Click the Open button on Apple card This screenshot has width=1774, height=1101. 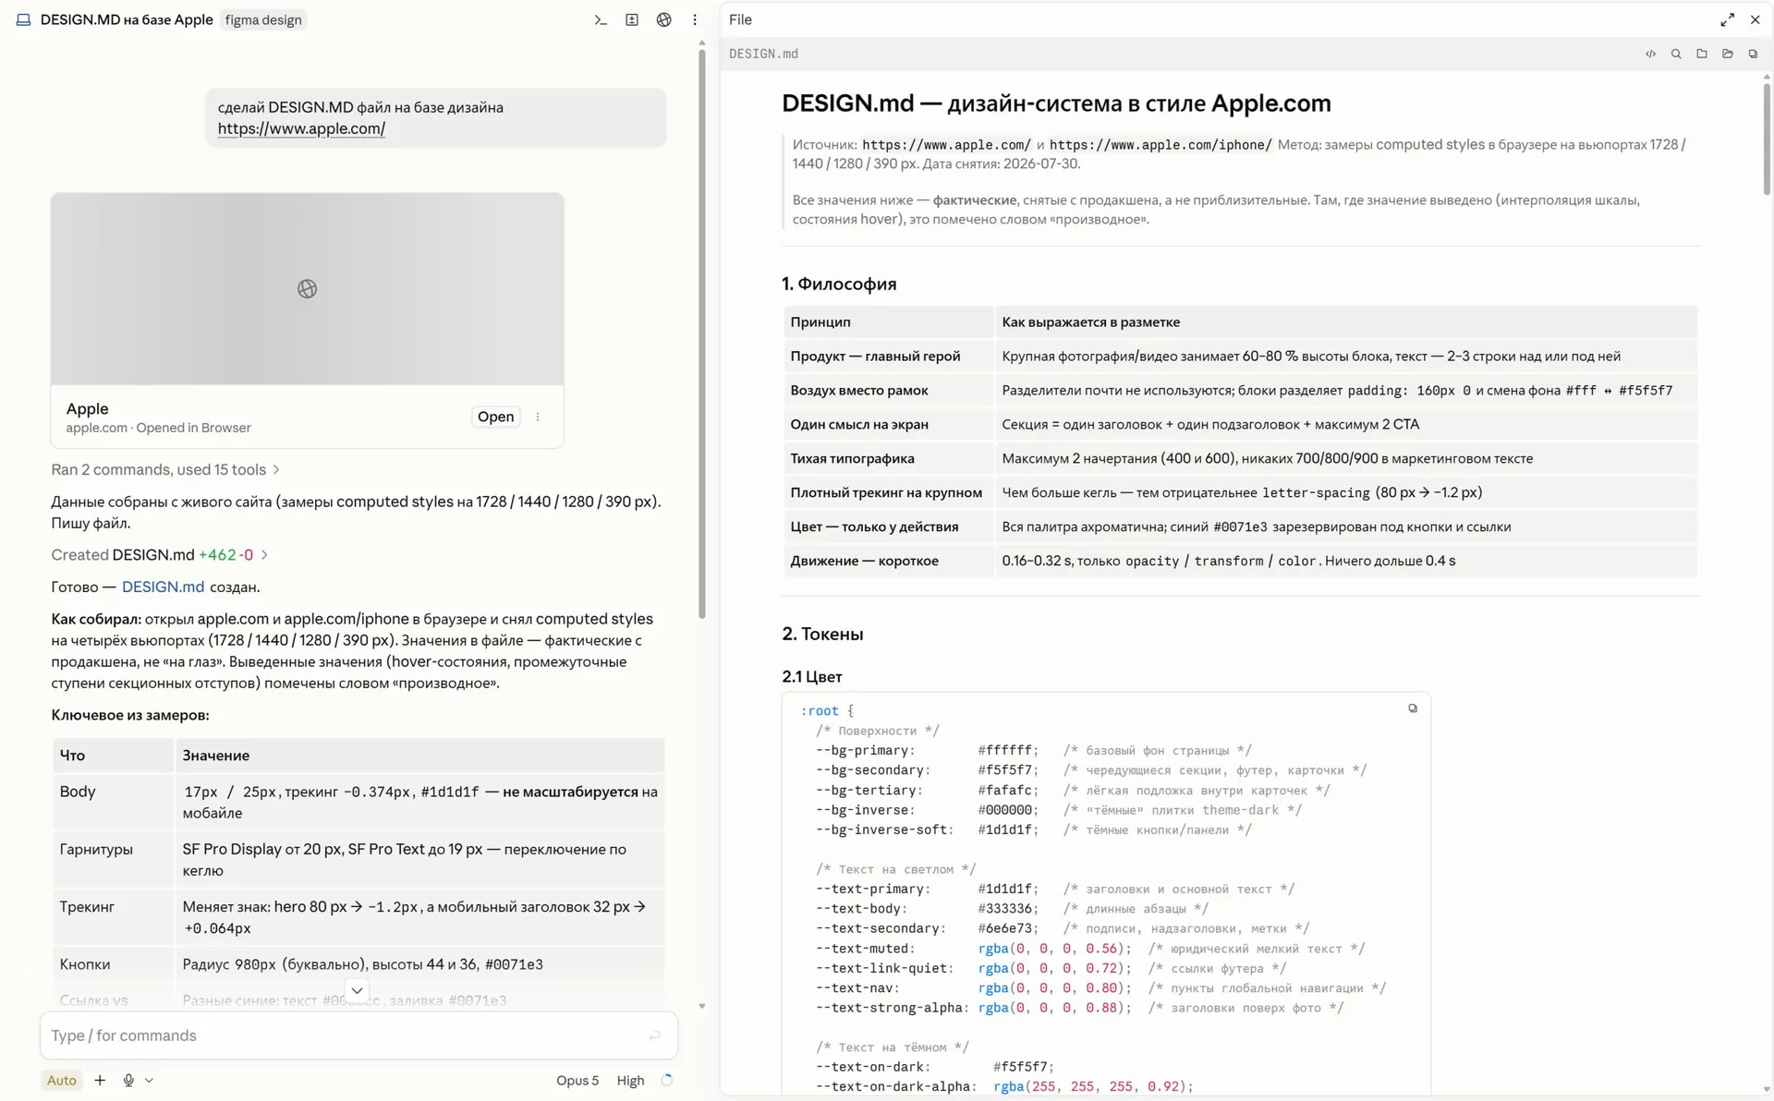point(495,417)
